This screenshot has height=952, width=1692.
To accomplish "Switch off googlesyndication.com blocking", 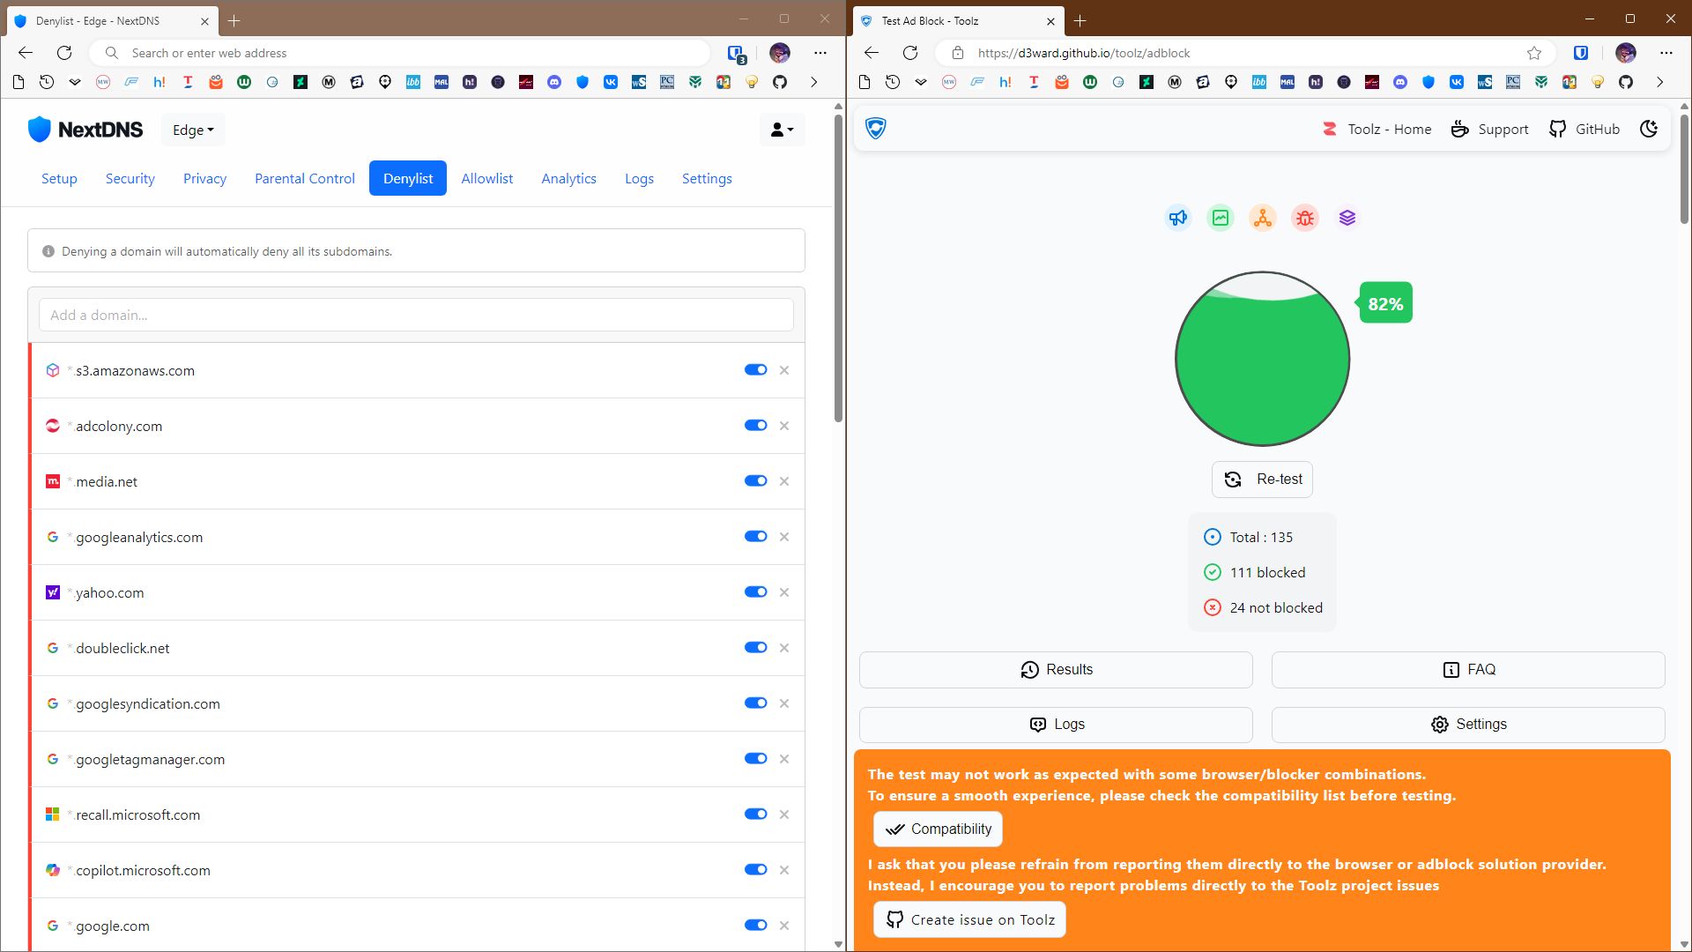I will (x=756, y=703).
